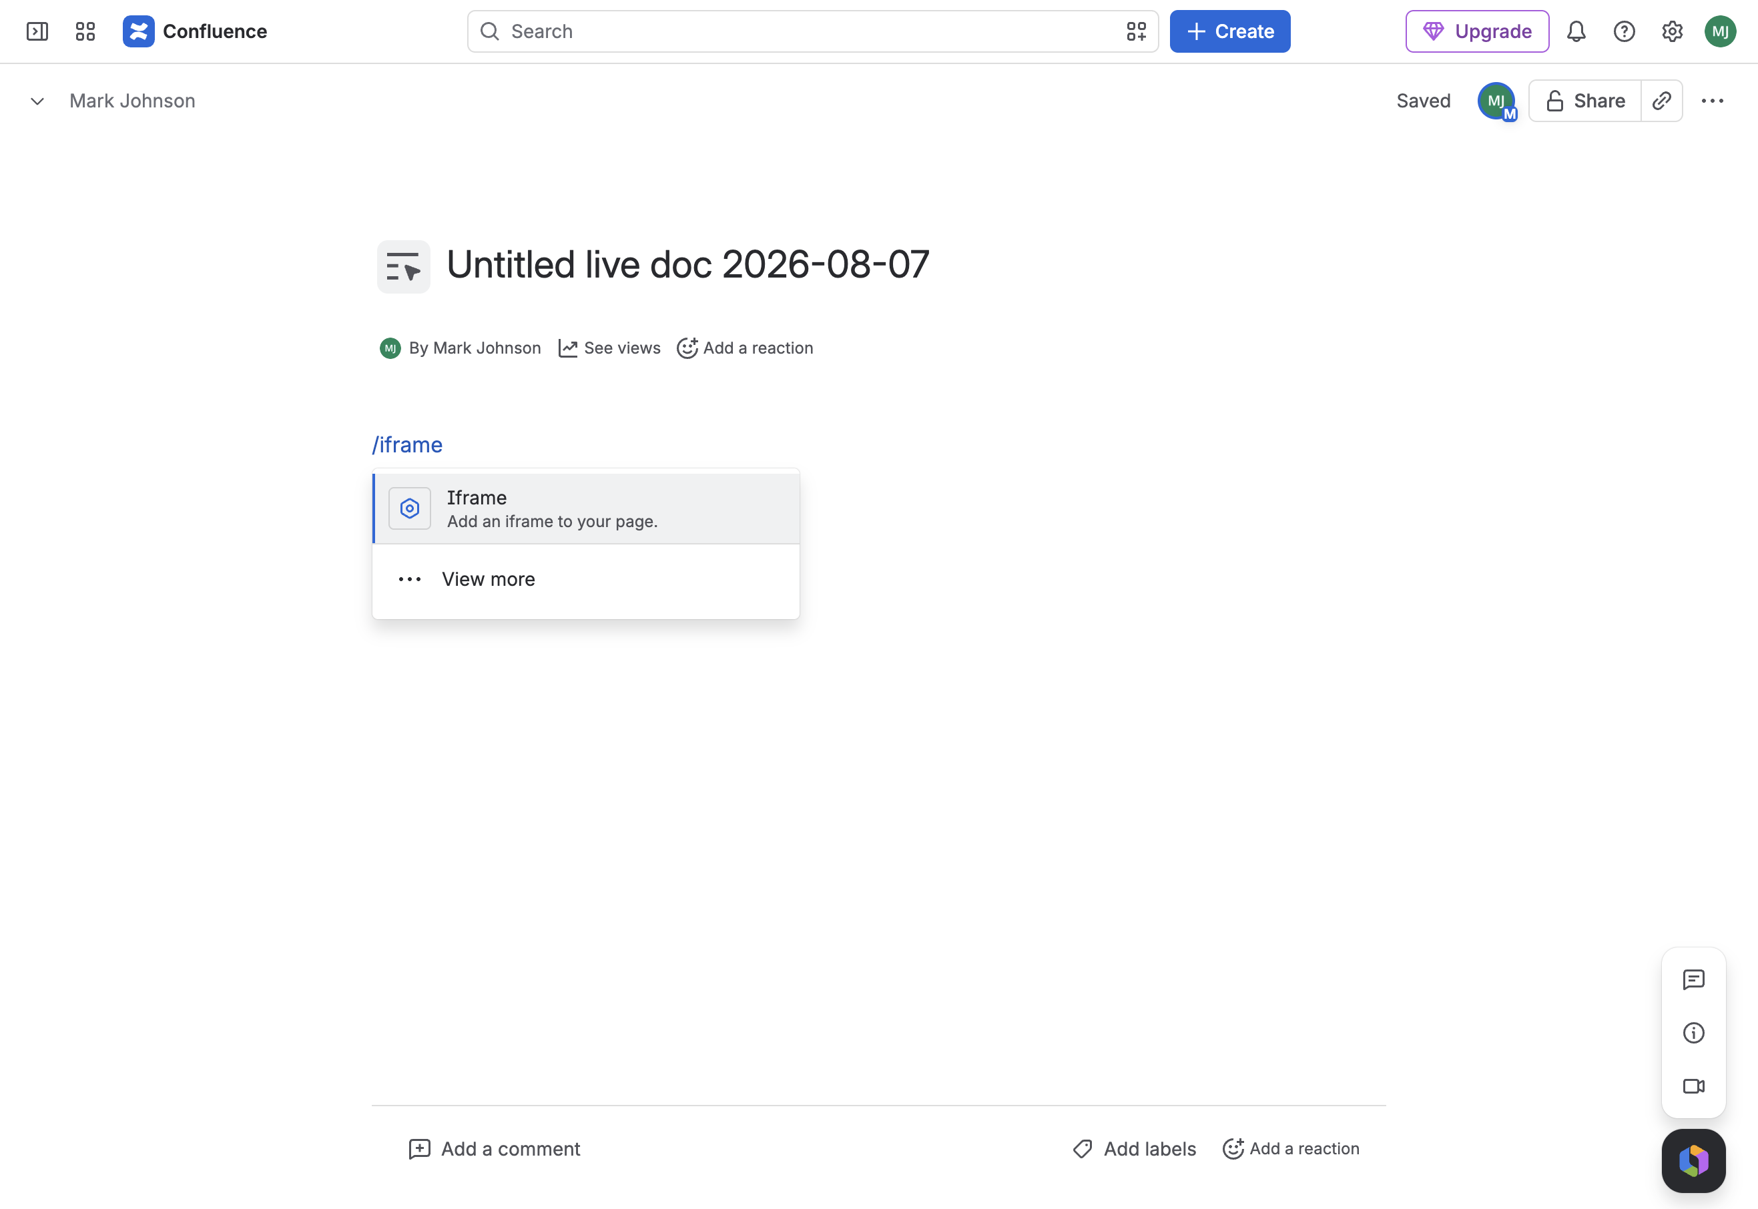1758x1209 pixels.
Task: Open the Mark Johnson space breadcrumb
Action: (133, 101)
